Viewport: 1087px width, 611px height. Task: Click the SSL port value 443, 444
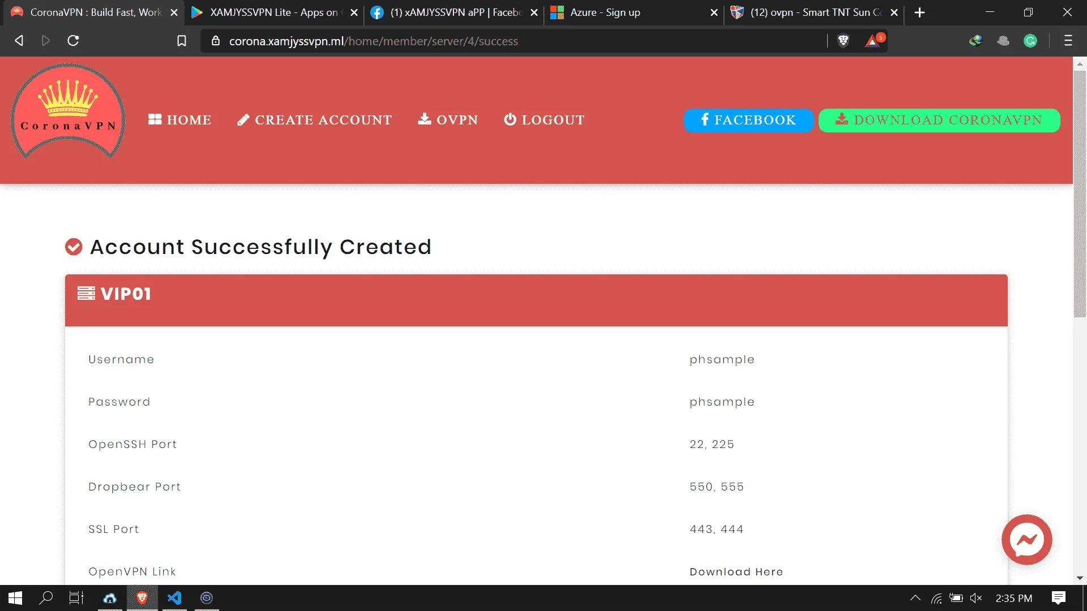(717, 530)
